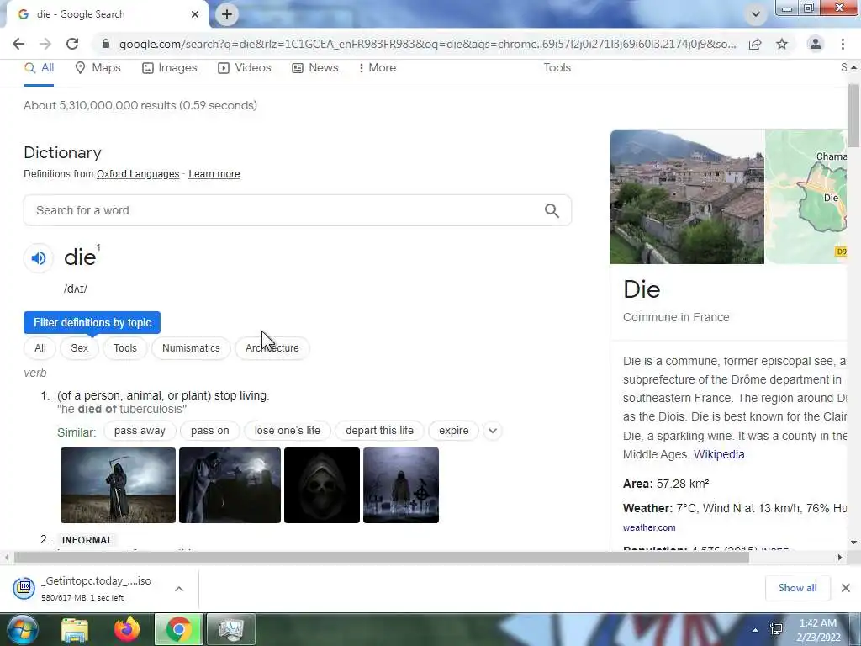The height and width of the screenshot is (646, 861).
Task: Click the vertical scrollbar thumb
Action: pos(853,116)
